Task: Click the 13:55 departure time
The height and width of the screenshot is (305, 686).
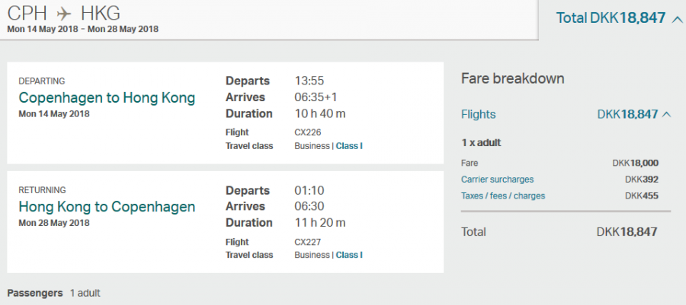Action: pos(309,81)
